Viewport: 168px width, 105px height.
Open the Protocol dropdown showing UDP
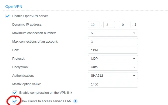113,59
